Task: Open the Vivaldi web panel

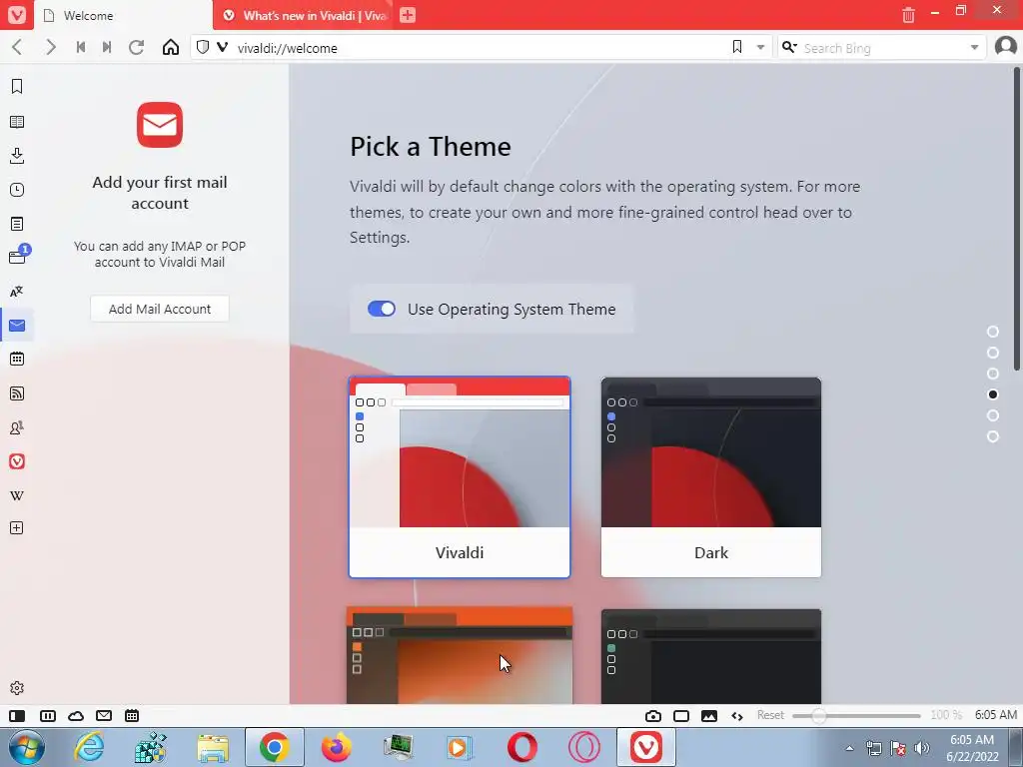Action: point(17,461)
